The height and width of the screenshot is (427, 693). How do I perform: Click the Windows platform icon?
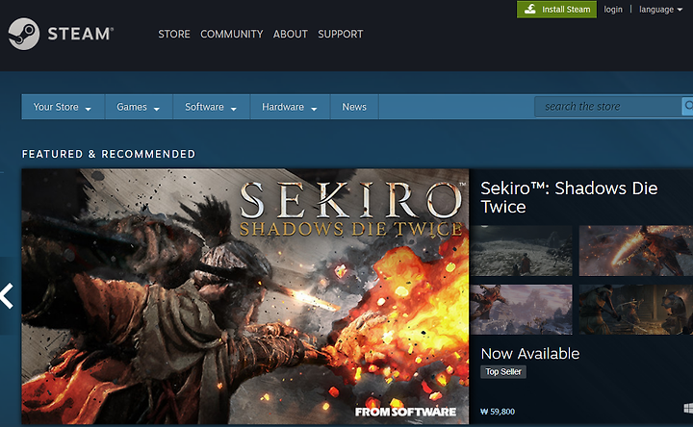tap(688, 409)
